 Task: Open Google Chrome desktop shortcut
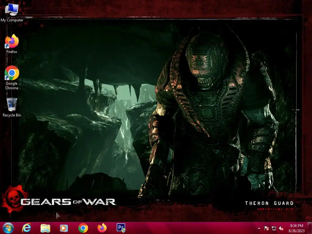coord(12,78)
